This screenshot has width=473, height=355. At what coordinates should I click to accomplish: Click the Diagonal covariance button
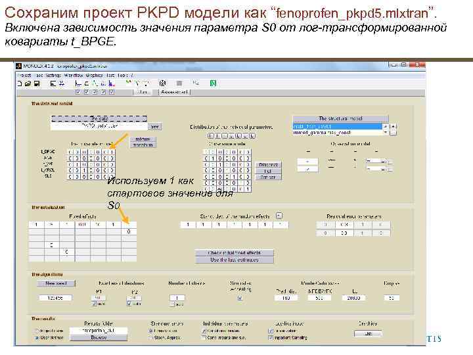[269, 165]
